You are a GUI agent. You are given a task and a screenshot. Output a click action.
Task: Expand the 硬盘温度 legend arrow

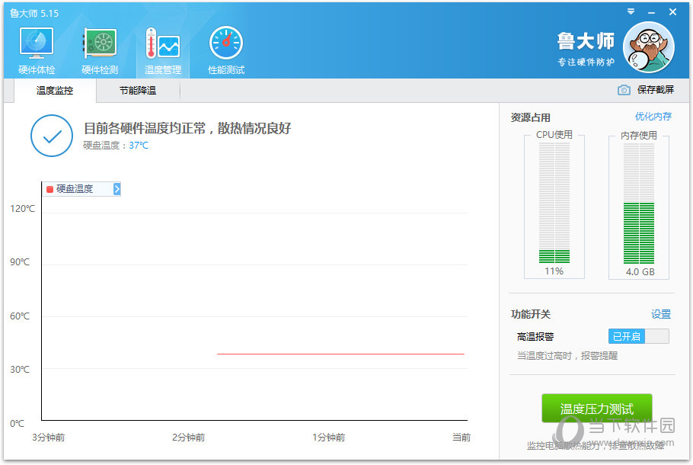[x=117, y=189]
